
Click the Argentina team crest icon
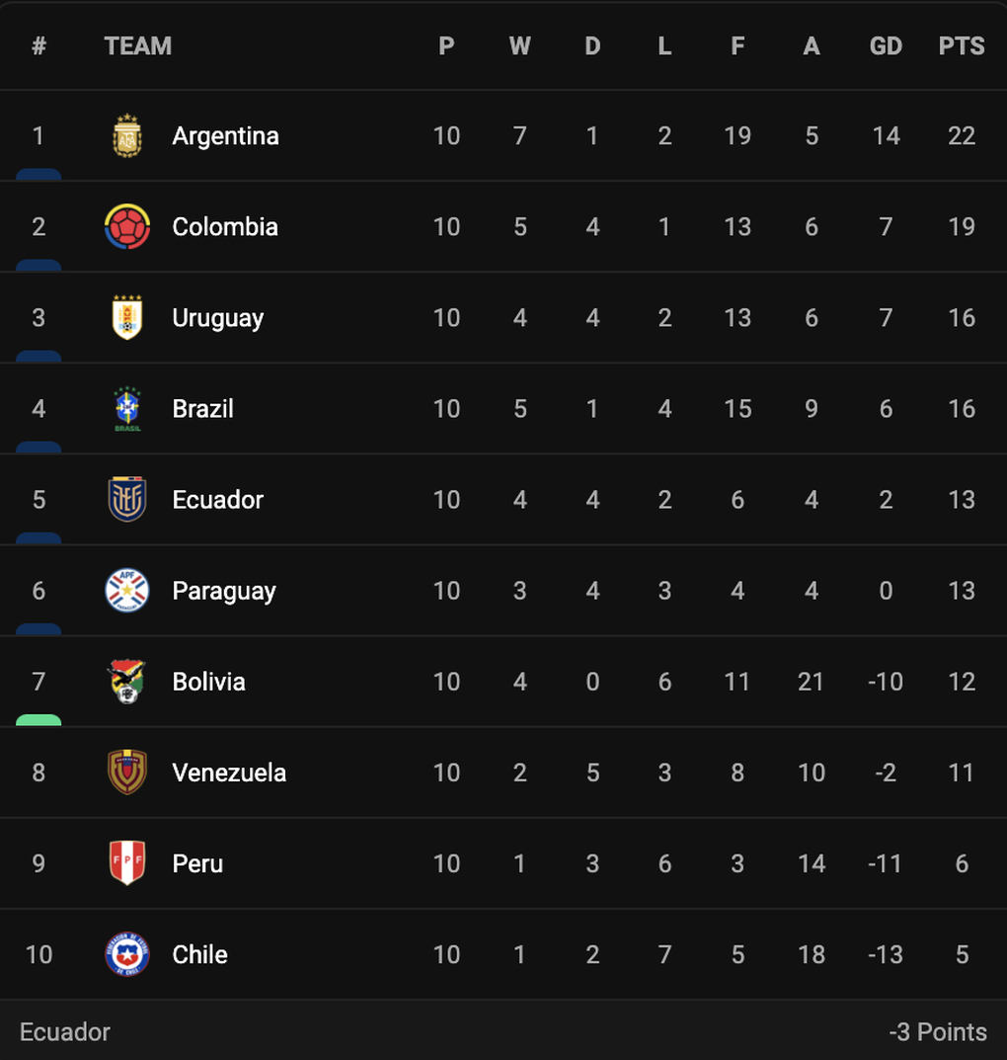pyautogui.click(x=127, y=136)
